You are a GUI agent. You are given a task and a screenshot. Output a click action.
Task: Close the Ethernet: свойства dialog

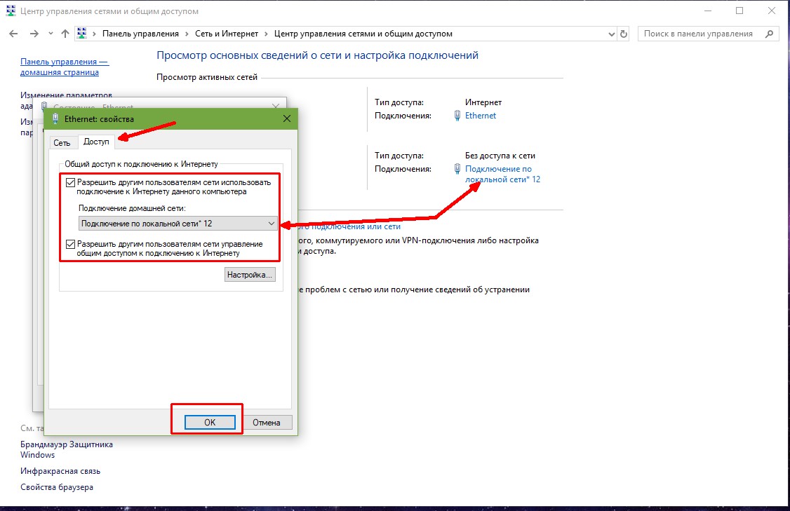pyautogui.click(x=287, y=119)
